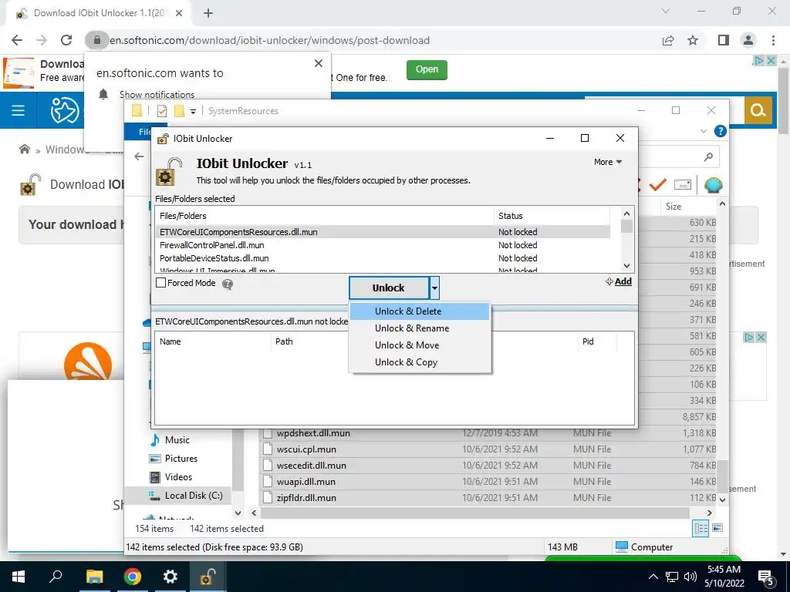Collapse the Unlock options dropdown arrow
Image resolution: width=790 pixels, height=592 pixels.
tap(434, 288)
